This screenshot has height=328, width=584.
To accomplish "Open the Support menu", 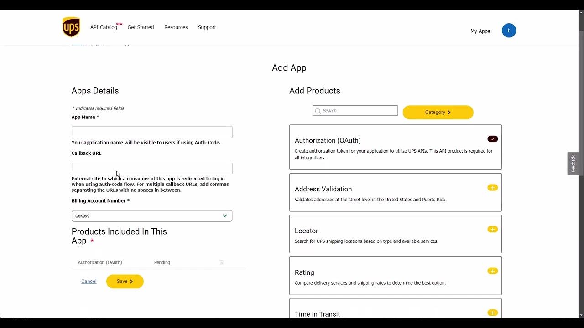I will [x=207, y=27].
